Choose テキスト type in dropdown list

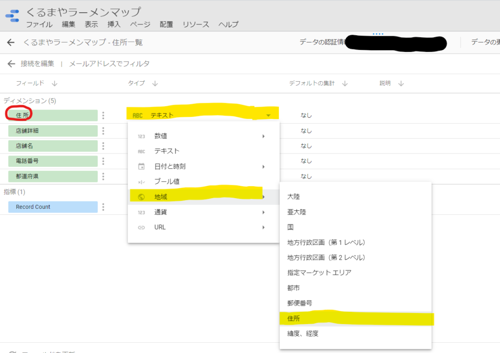click(x=204, y=151)
